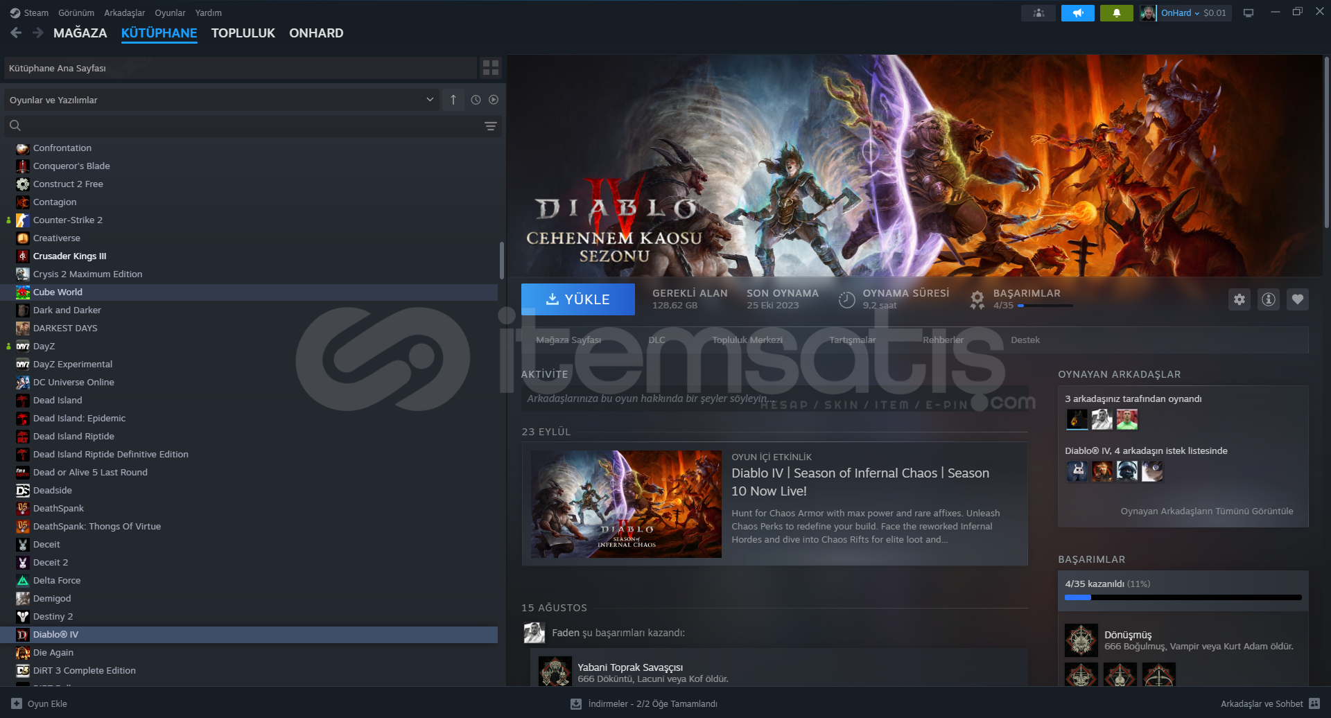Add Diablo IV to favorites heart
The image size is (1331, 718).
coord(1298,299)
